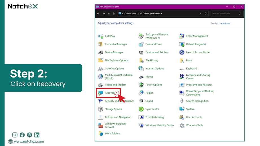Select All Control Panel Items breadcrumb
Screen dimensions: 260x146
point(150,14)
